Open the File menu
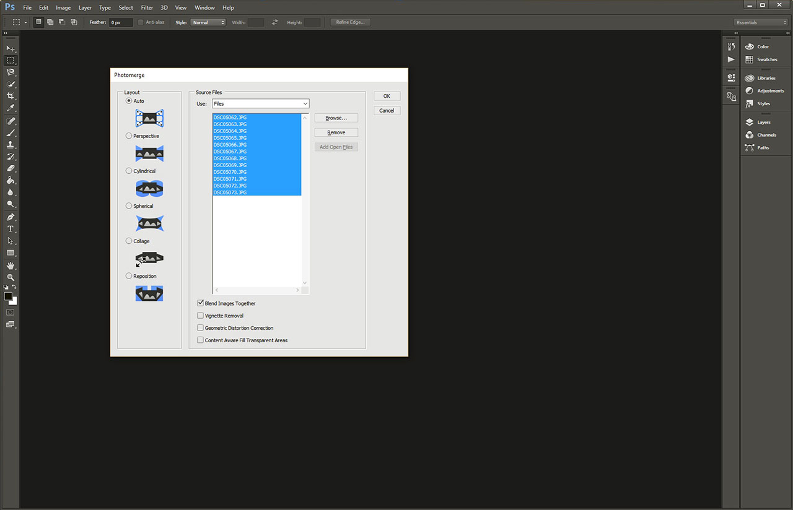Viewport: 793px width, 510px height. 27,7
